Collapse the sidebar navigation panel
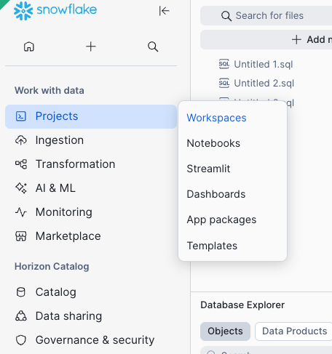Screen dimensions: 332x354 point(164,11)
